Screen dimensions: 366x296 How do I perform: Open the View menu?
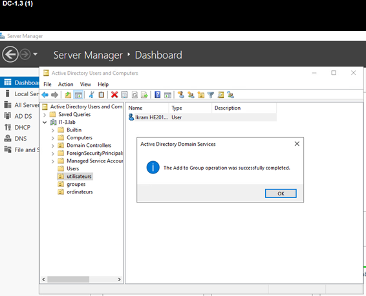click(x=85, y=84)
